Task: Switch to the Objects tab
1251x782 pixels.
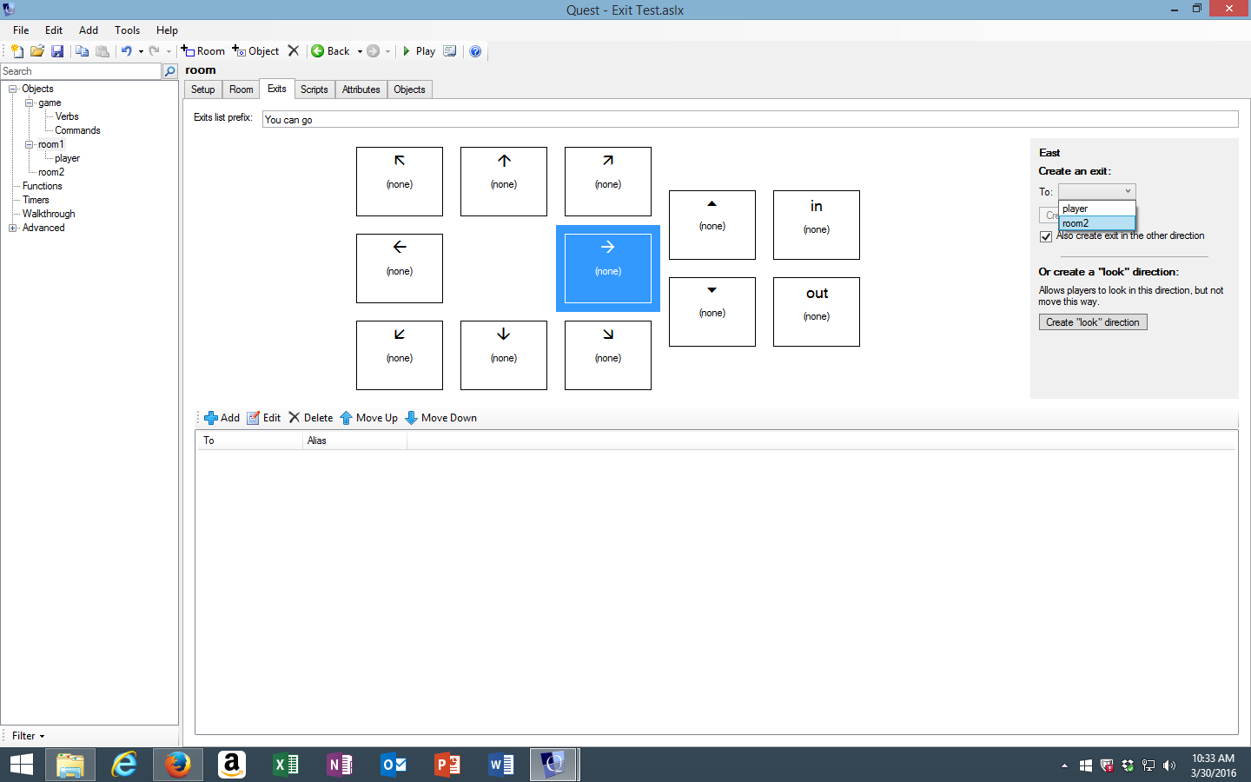Action: click(409, 89)
